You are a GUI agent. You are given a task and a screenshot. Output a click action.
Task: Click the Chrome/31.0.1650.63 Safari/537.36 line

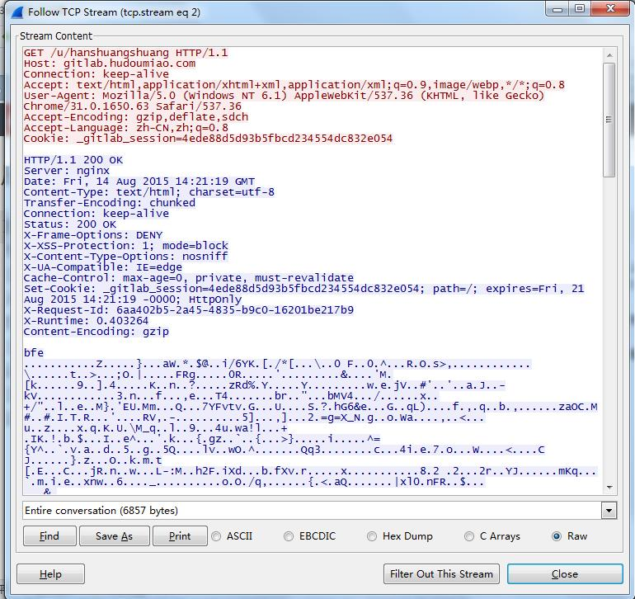pos(133,106)
